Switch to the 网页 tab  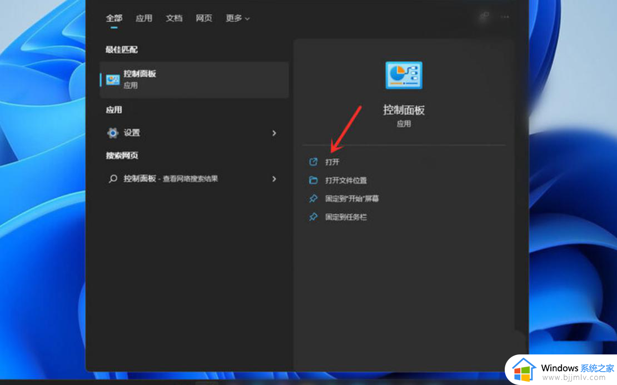[x=204, y=18]
